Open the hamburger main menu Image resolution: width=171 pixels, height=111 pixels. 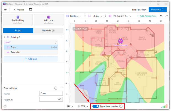[5, 10]
